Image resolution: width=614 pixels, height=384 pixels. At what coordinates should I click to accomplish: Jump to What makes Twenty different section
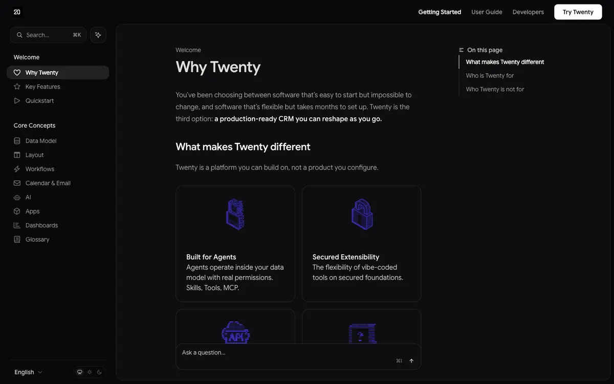(505, 62)
